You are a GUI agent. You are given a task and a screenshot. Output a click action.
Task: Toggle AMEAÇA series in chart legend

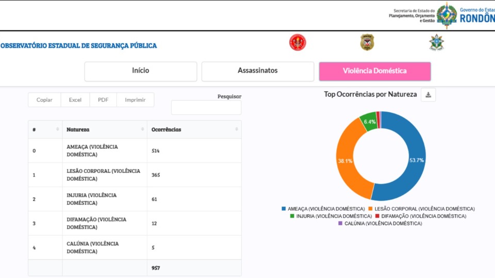[x=323, y=209]
